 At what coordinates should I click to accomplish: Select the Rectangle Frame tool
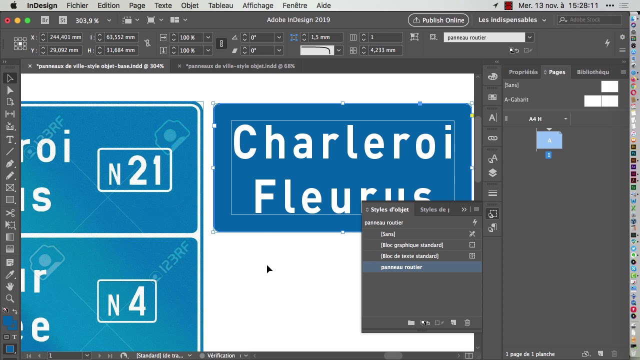(x=10, y=187)
